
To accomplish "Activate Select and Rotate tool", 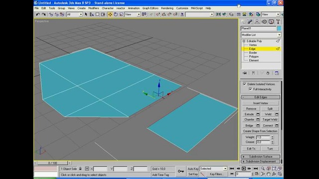I will tap(116, 14).
